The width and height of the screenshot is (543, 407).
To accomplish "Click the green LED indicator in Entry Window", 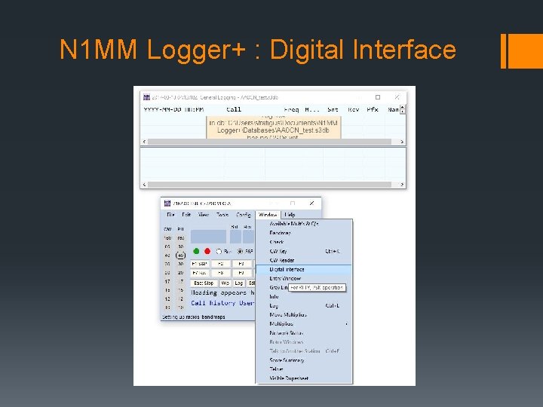I will point(196,251).
